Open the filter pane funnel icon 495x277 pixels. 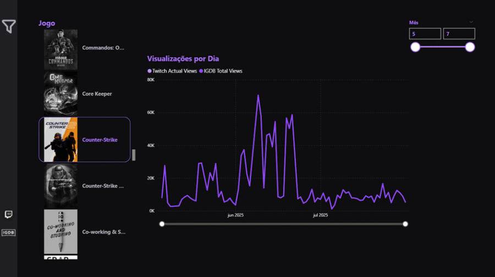click(x=8, y=26)
